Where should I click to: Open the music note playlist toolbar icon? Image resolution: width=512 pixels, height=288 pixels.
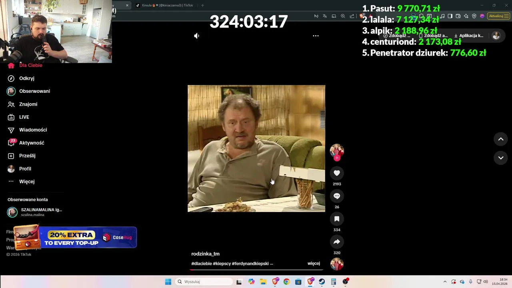(x=442, y=16)
